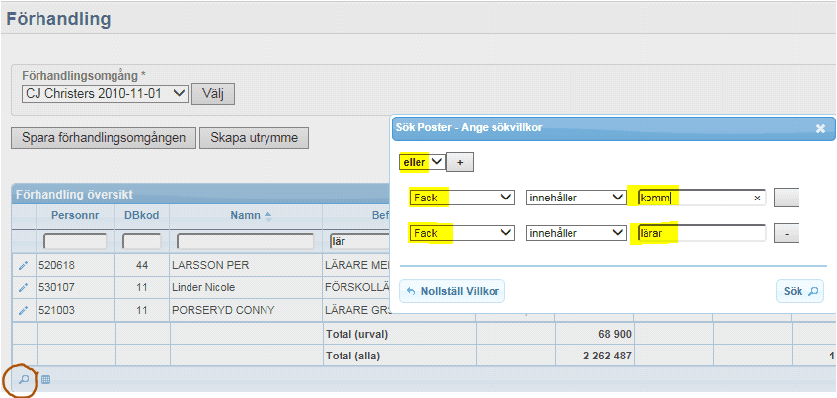Viewport: 837px width, 398px height.
Task: Open the first Fack field dropdown
Action: [x=461, y=198]
